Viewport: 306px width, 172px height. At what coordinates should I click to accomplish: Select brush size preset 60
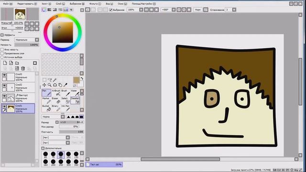(x=45, y=155)
